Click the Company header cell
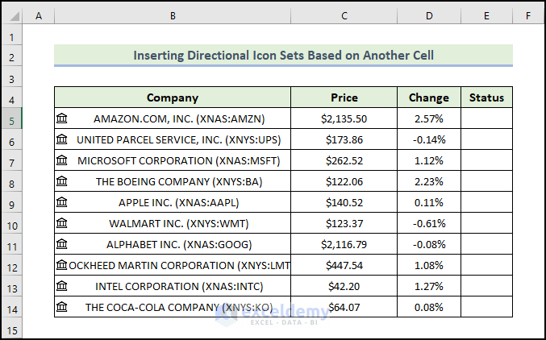 coord(173,97)
